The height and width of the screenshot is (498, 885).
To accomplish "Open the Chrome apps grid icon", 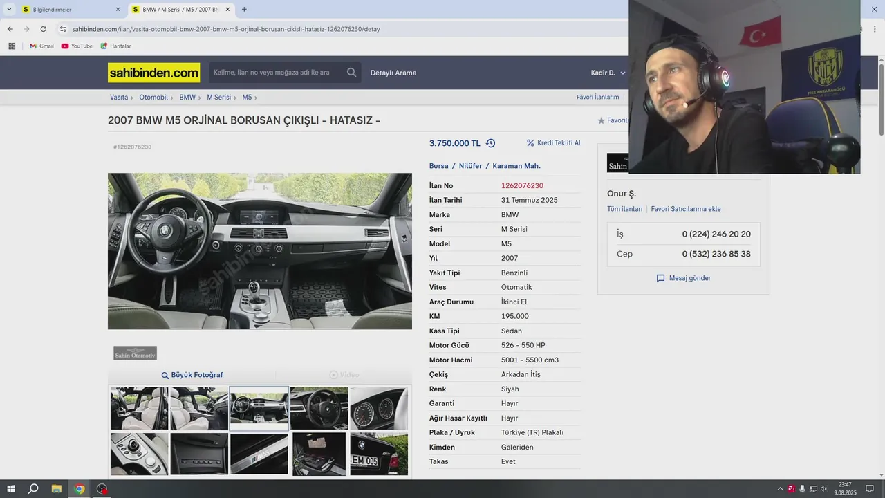I will tap(12, 46).
